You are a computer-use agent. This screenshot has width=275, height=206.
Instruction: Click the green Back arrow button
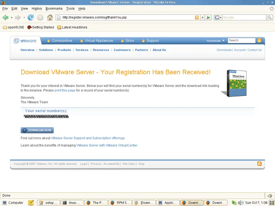[5, 18]
